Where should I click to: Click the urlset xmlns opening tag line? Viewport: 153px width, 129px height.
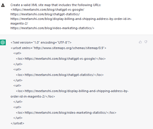point(58,48)
